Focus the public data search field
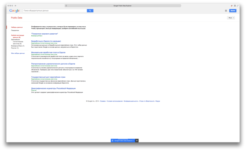The width and height of the screenshot is (246, 151). click(55, 10)
